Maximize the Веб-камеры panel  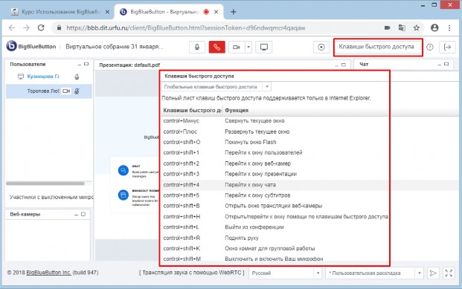(x=83, y=214)
